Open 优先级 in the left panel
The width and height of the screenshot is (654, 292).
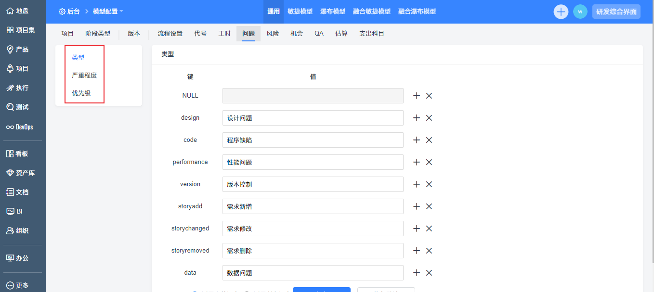point(81,93)
